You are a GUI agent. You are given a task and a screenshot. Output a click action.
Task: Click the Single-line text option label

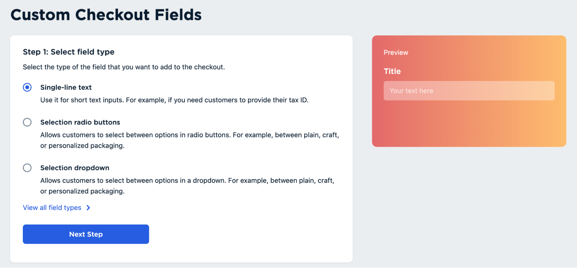coord(66,87)
